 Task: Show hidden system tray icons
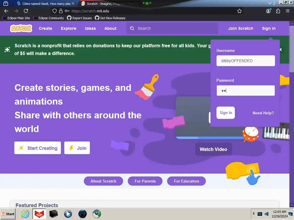[254, 214]
